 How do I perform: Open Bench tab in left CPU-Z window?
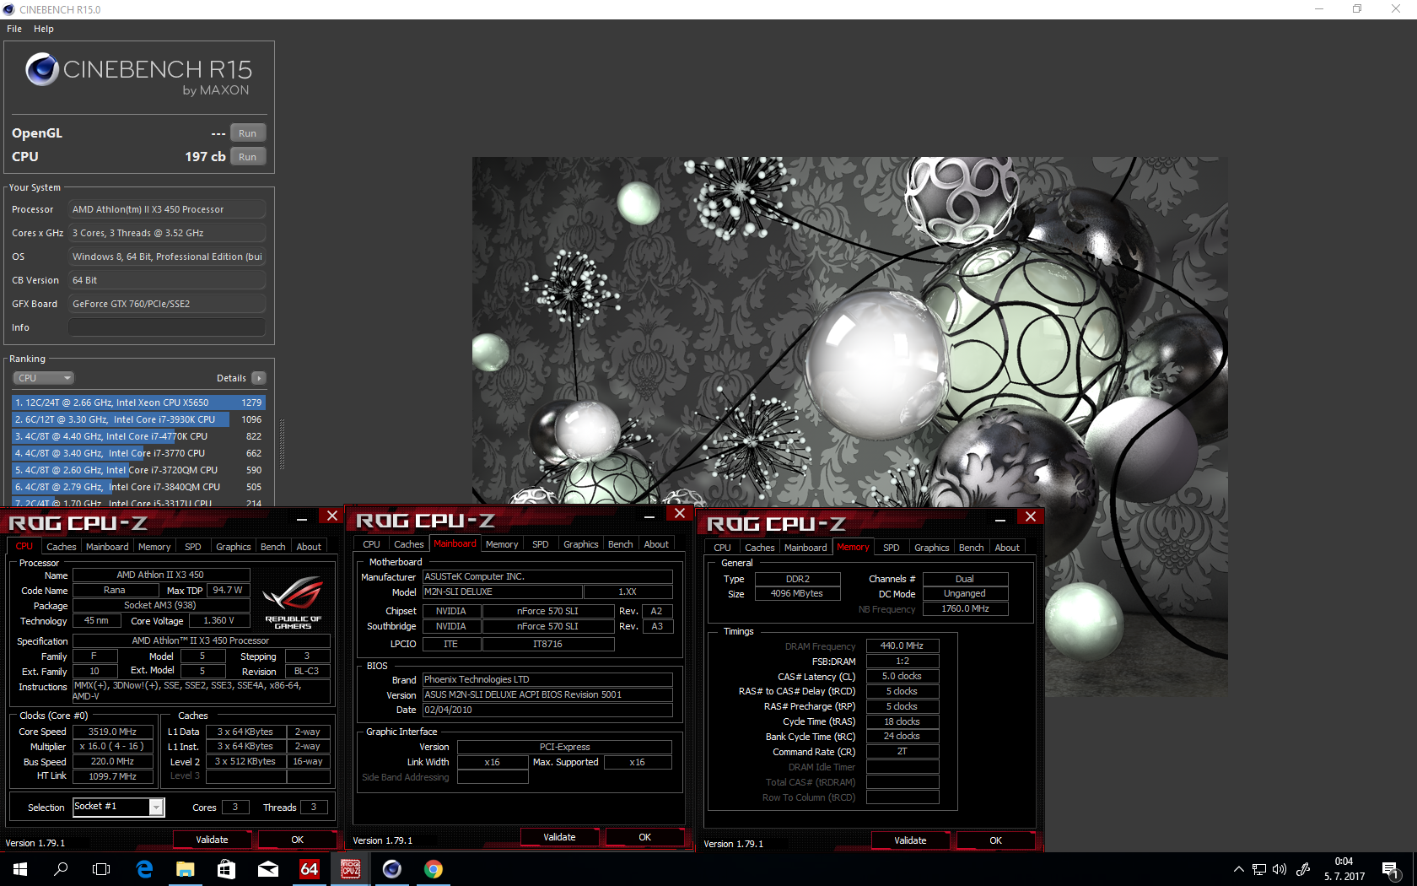[273, 547]
